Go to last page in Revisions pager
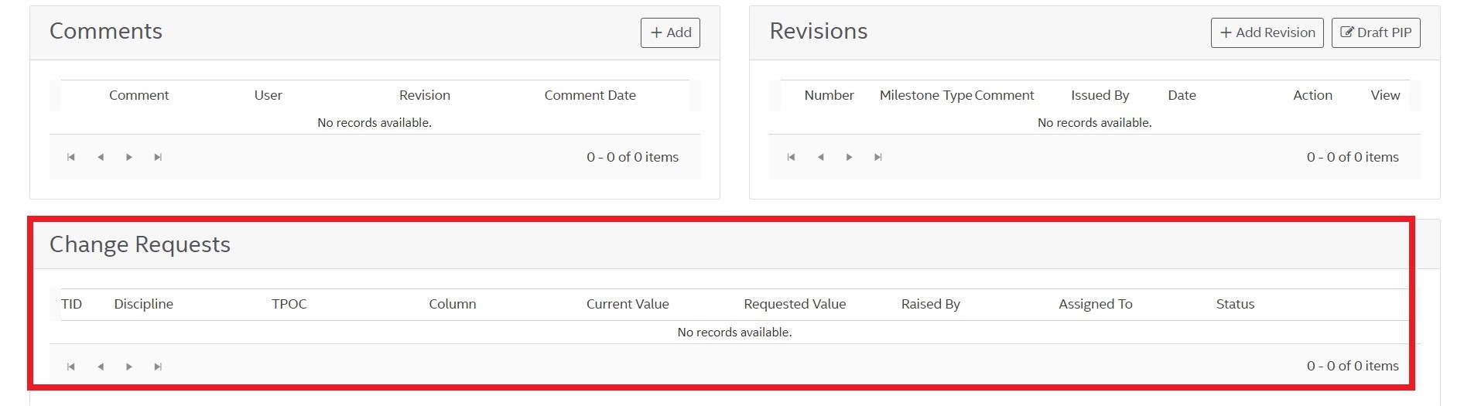1464x406 pixels. tap(877, 157)
